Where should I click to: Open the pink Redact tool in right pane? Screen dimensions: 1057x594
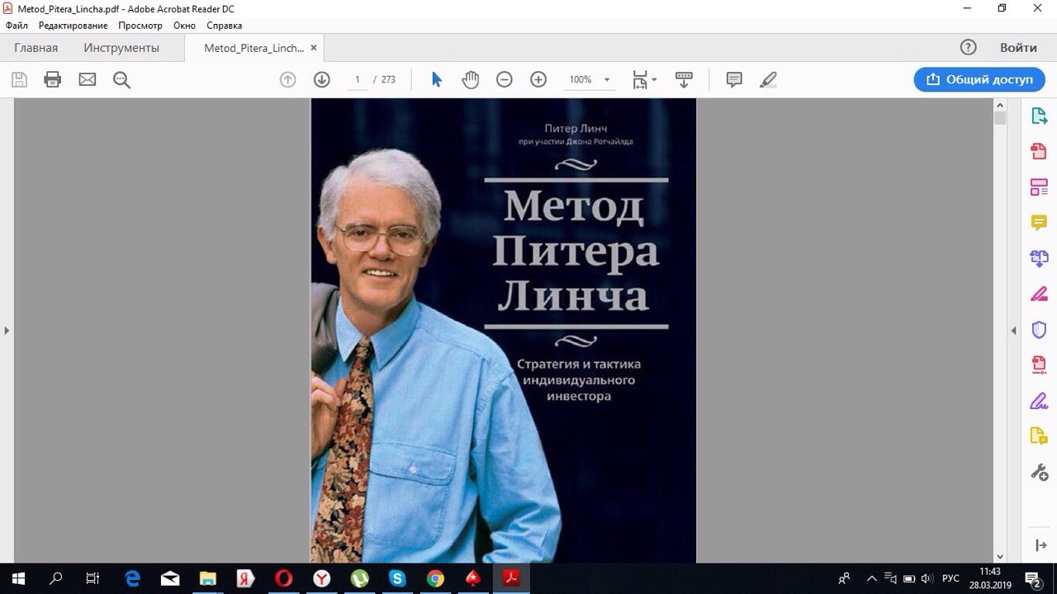click(x=1039, y=294)
